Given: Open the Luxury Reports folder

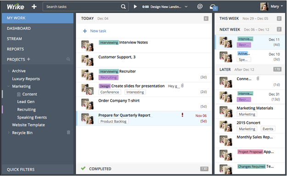Looking at the screenshot, I should click(x=26, y=79).
